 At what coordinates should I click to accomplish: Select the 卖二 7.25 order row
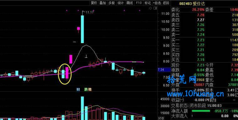click(204, 30)
